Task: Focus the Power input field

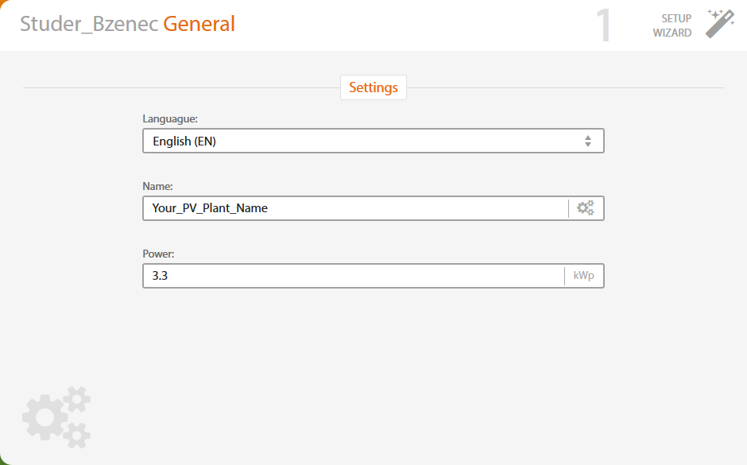Action: (354, 276)
